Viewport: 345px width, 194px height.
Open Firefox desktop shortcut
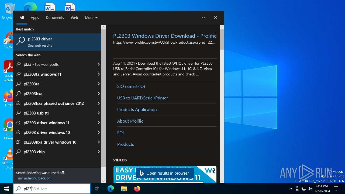pos(9,98)
